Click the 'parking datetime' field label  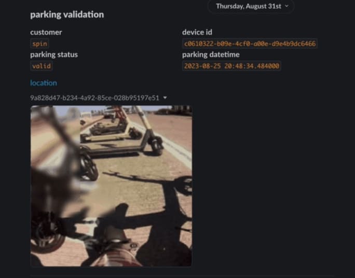[x=211, y=54]
